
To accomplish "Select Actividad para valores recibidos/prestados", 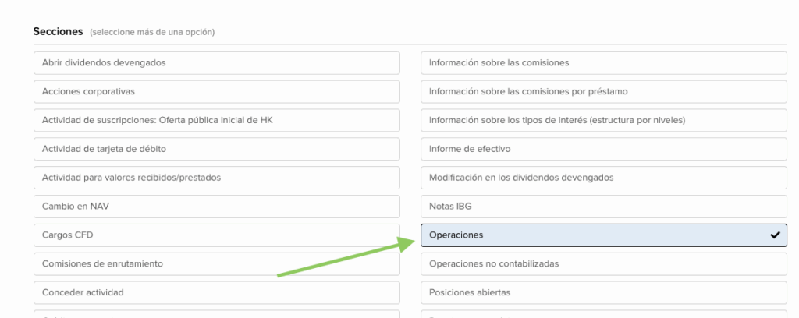I will 216,178.
